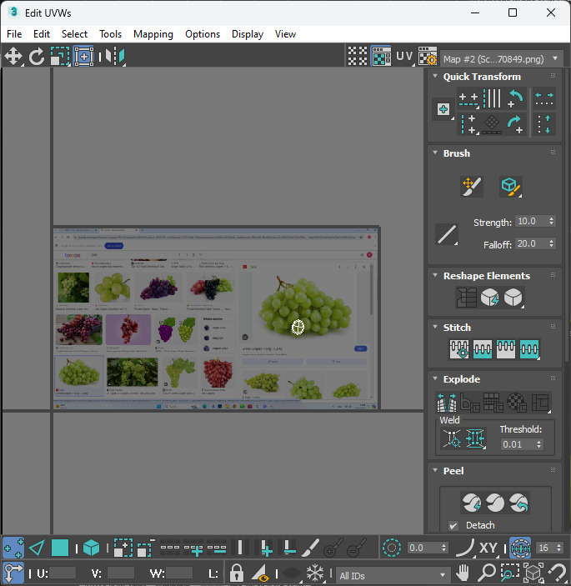
Task: Click the weld Threshold value field
Action: pyautogui.click(x=517, y=444)
